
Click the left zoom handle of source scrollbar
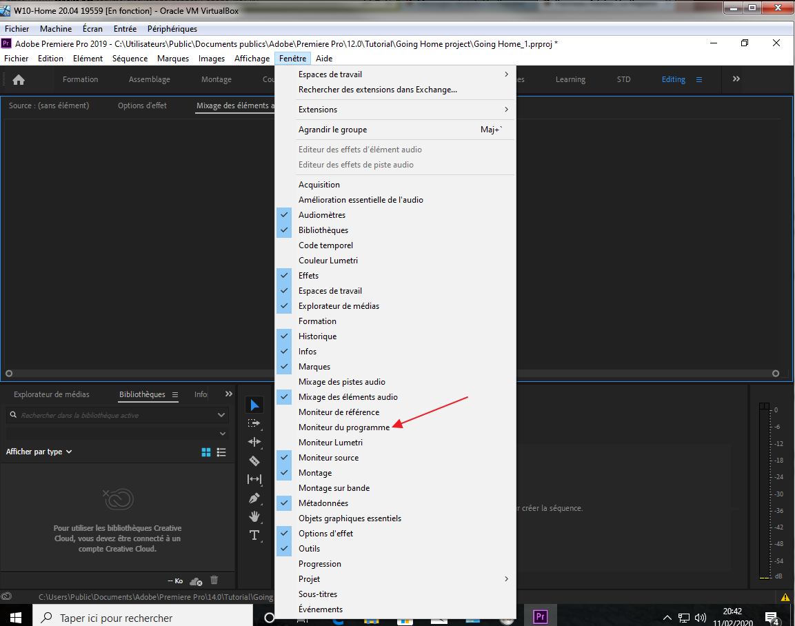9,374
